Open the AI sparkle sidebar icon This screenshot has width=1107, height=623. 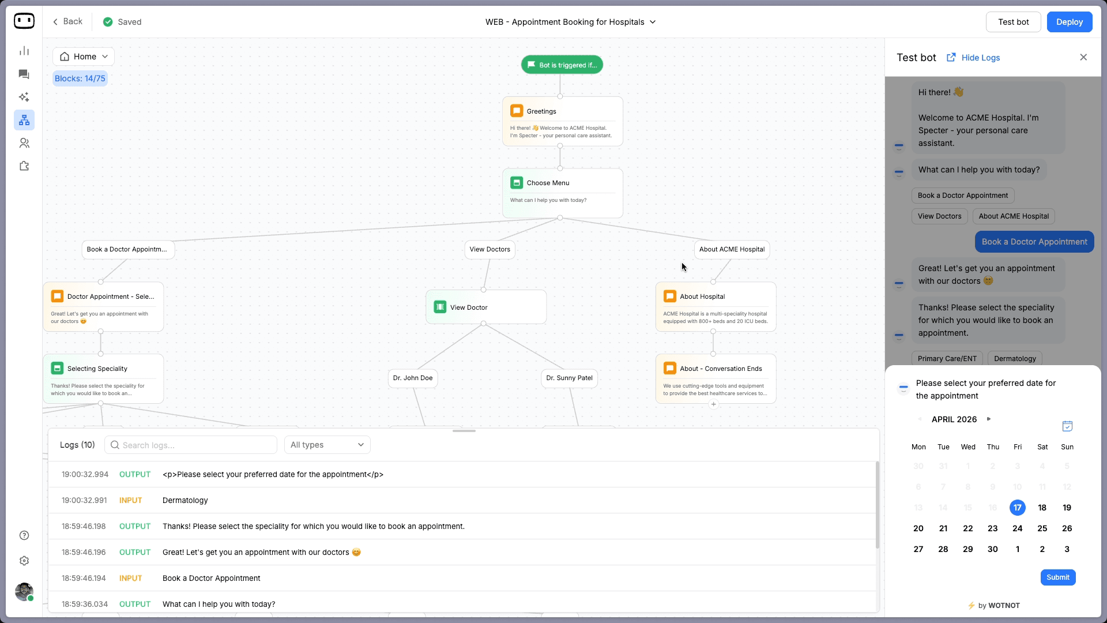[x=24, y=97]
